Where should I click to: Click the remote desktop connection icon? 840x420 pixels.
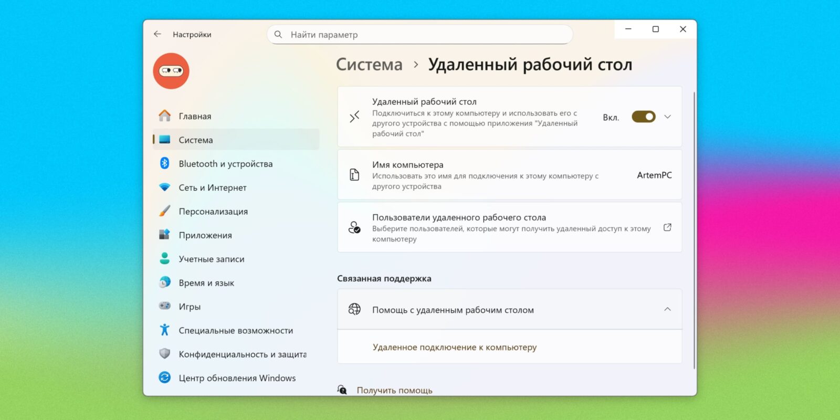click(x=354, y=117)
